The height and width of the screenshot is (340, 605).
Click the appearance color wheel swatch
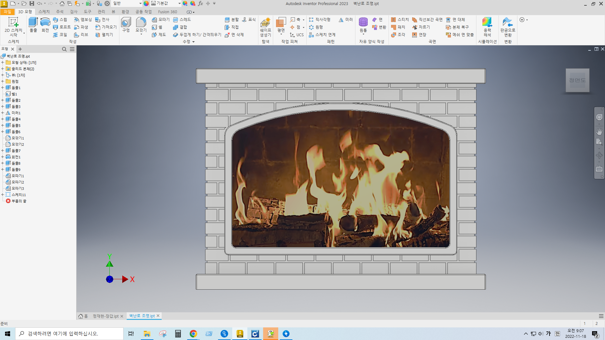pos(146,3)
